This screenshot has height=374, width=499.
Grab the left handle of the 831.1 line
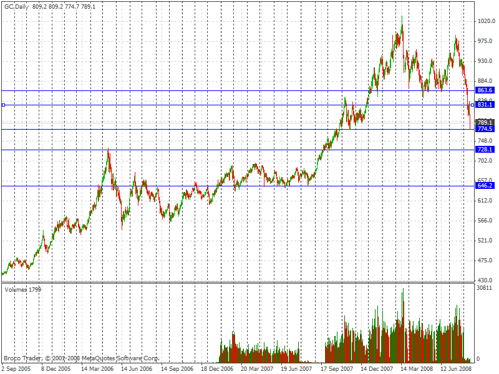[4, 105]
